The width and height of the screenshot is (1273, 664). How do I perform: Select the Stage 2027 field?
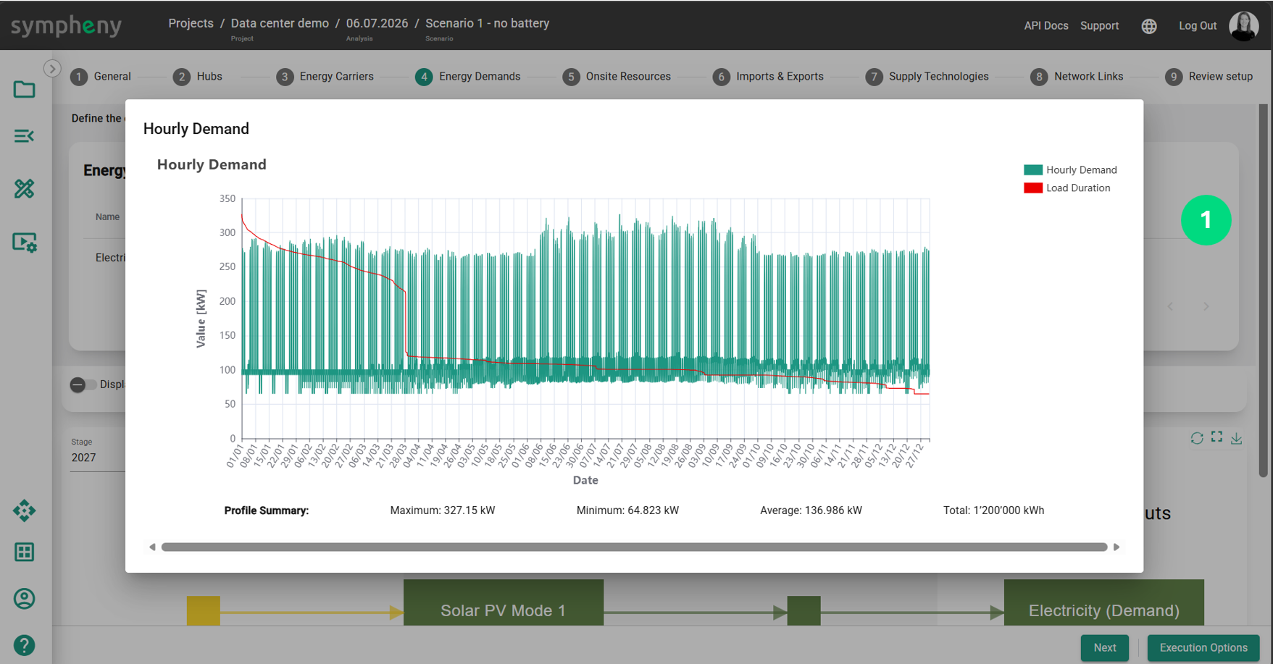click(x=98, y=458)
